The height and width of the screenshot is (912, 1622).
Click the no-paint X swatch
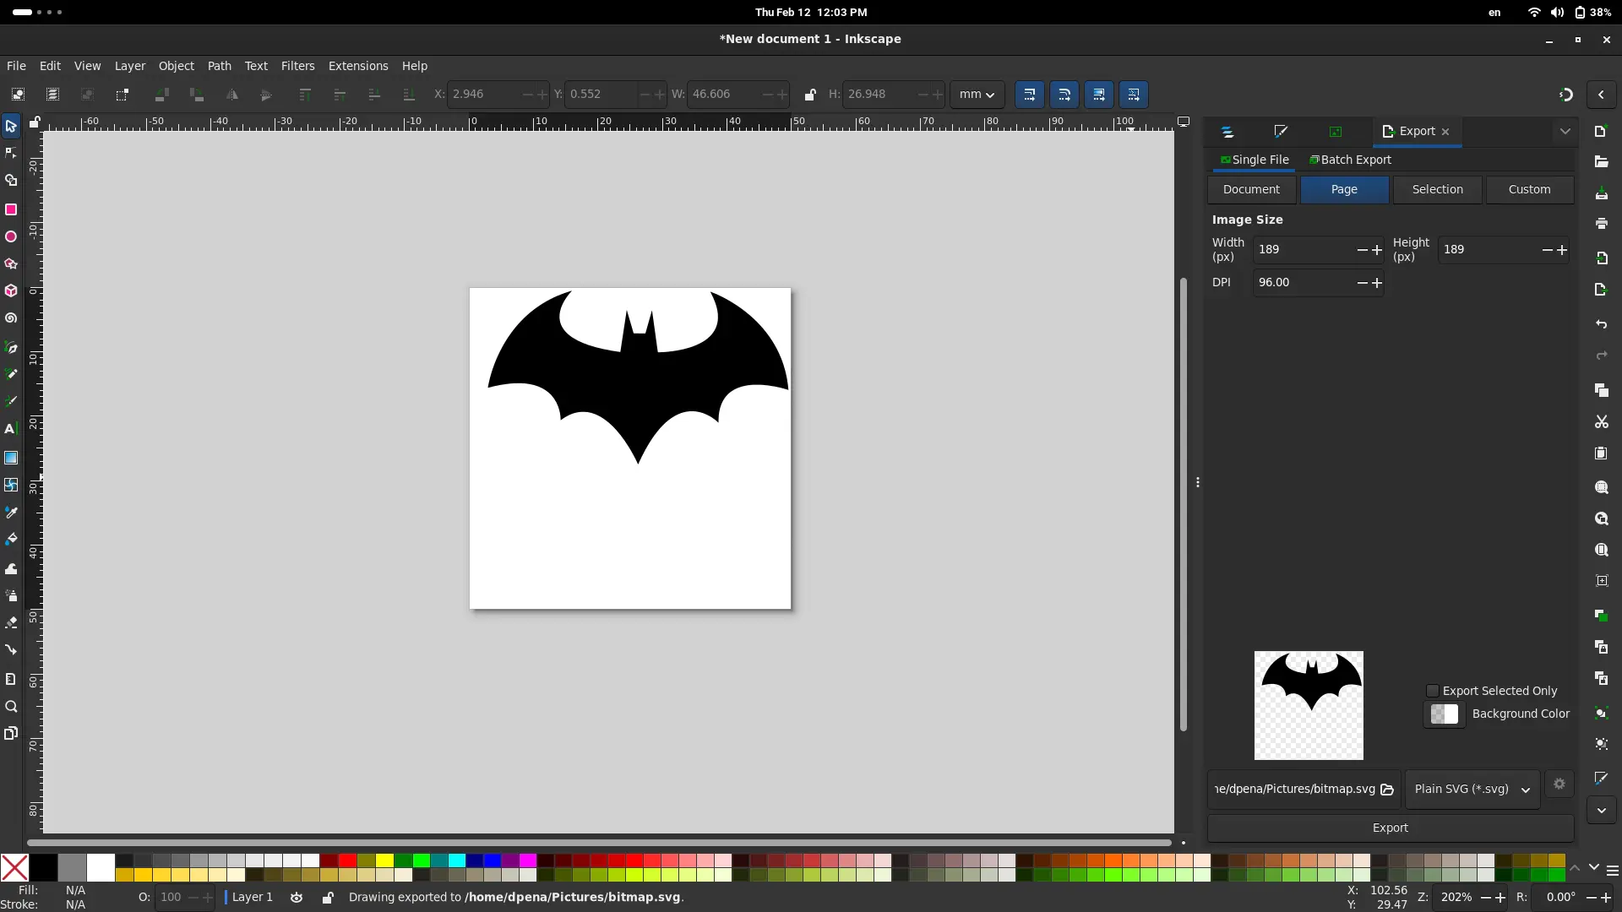click(14, 867)
